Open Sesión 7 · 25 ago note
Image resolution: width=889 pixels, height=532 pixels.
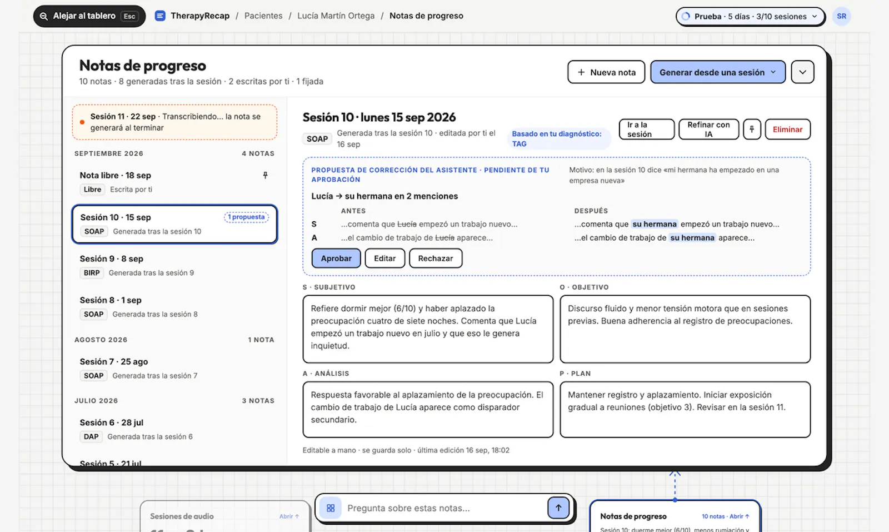[174, 368]
